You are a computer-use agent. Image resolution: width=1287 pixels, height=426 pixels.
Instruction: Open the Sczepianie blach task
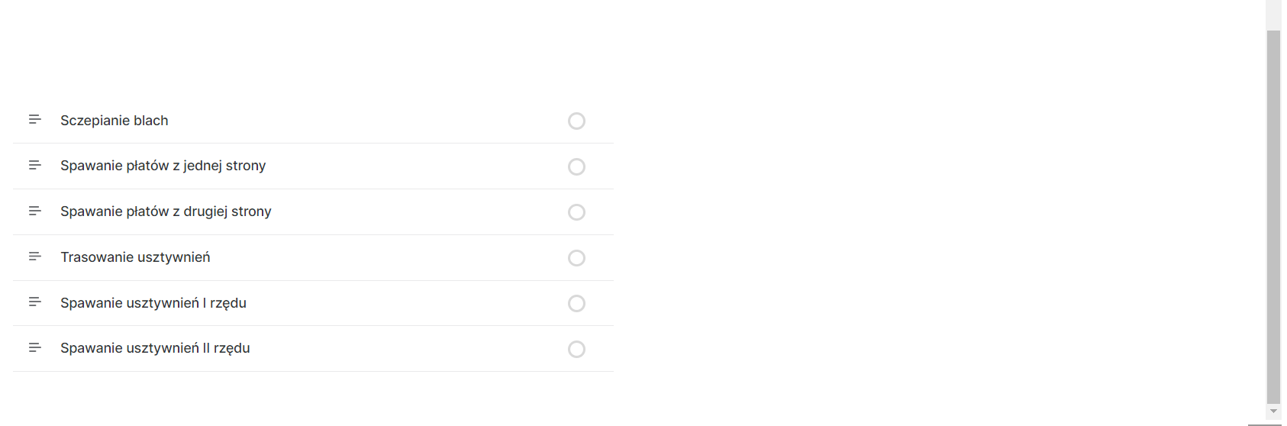tap(115, 121)
